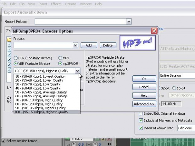Expand the Presets dropdown arrow
195x146 pixels.
75,45
